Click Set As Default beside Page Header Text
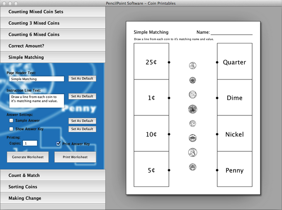The image size is (282, 210). pyautogui.click(x=82, y=79)
